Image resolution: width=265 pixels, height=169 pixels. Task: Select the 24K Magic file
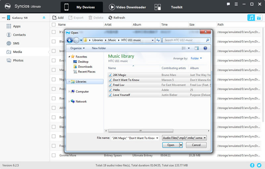pos(159,75)
